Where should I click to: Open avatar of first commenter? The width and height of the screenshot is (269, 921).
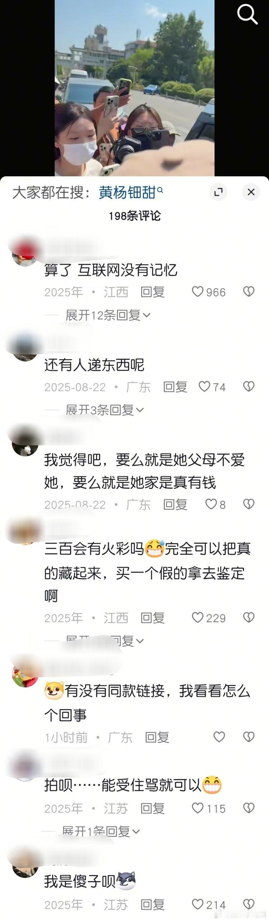pos(25,254)
